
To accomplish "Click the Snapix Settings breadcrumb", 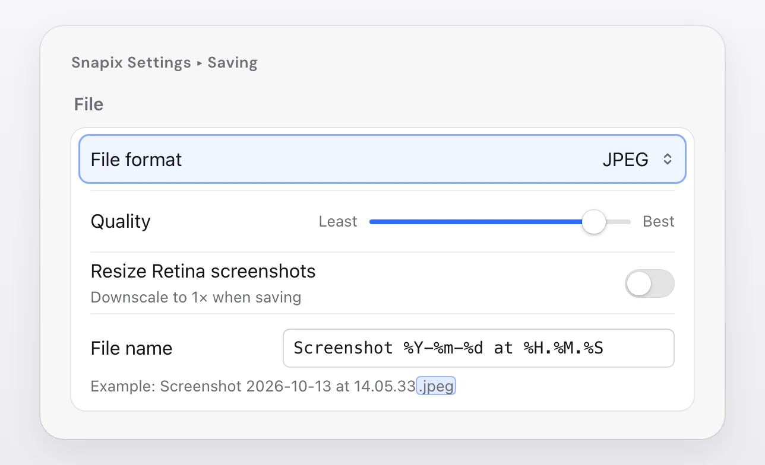I will (131, 63).
